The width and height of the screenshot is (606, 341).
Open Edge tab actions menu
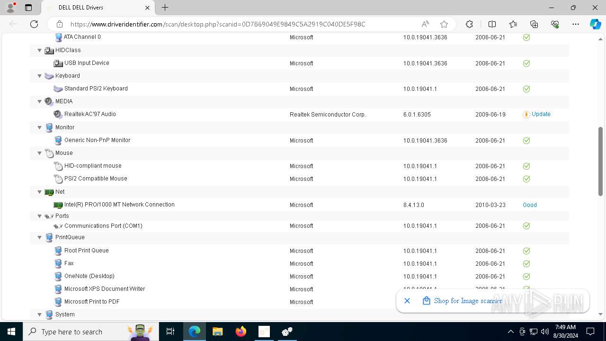(x=28, y=8)
